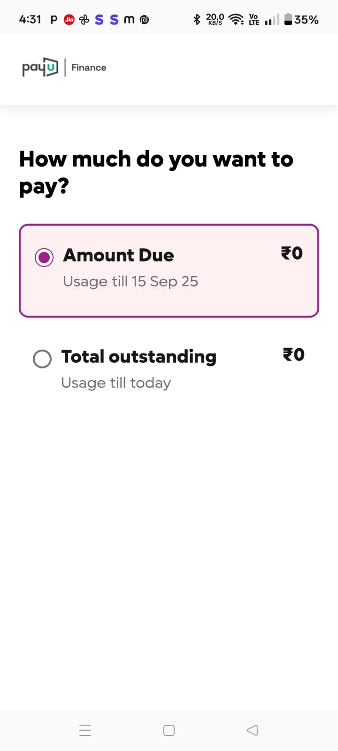
Task: Tap the 'P' notification icon
Action: (x=54, y=20)
